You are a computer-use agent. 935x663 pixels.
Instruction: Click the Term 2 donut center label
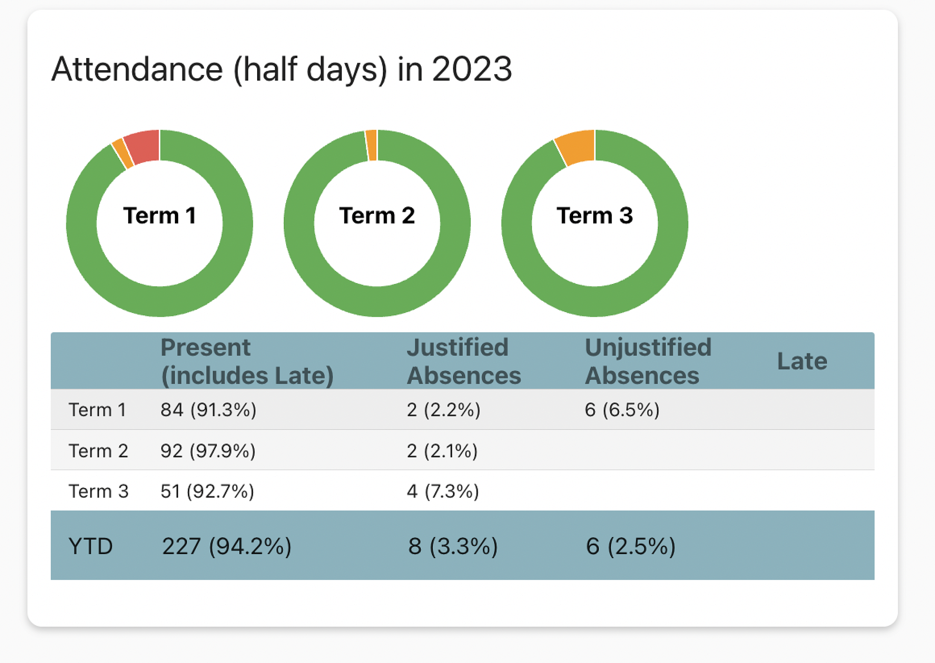click(377, 216)
